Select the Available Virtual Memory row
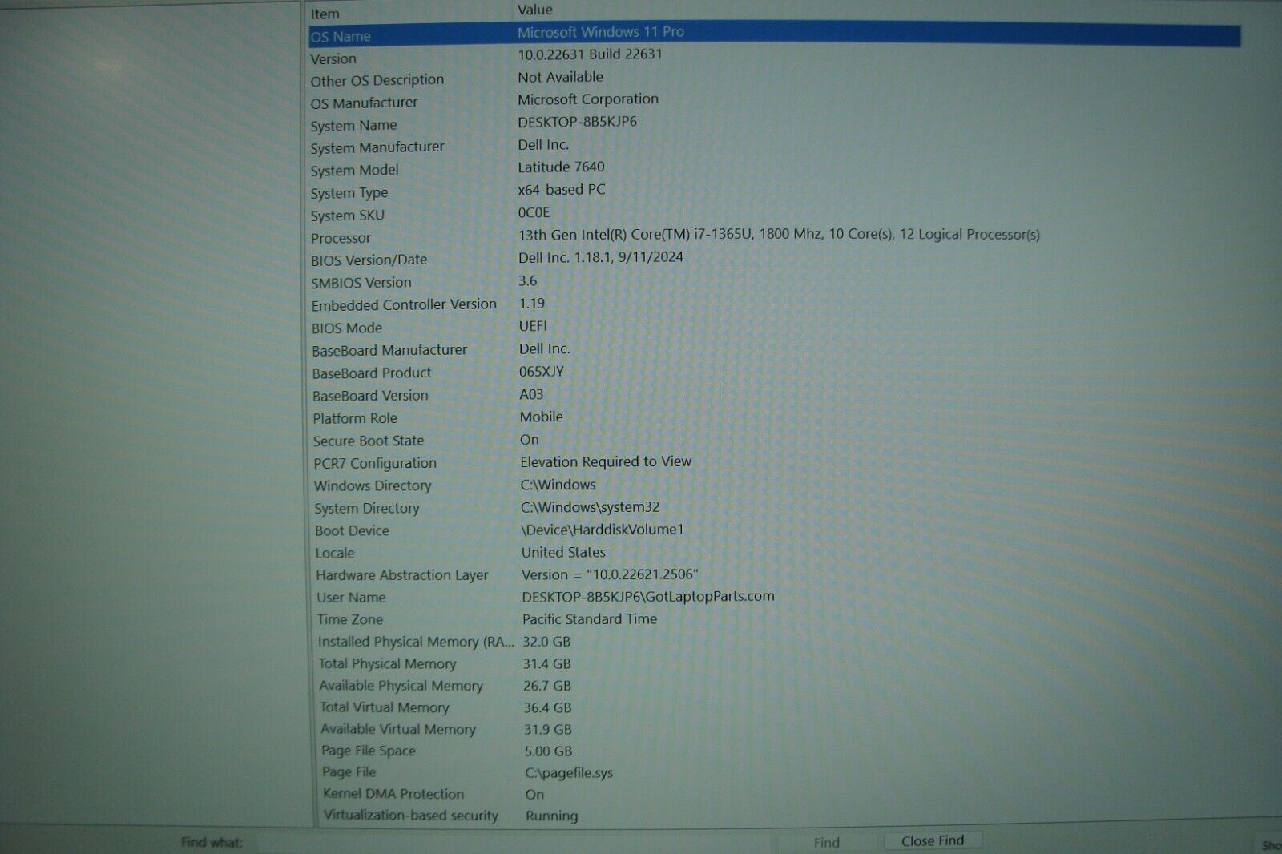This screenshot has width=1282, height=854. coord(774,729)
